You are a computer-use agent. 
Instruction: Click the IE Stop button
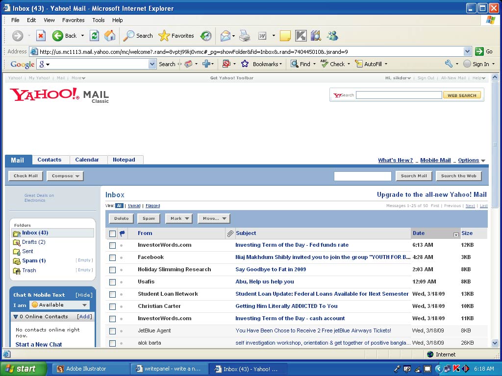41,36
